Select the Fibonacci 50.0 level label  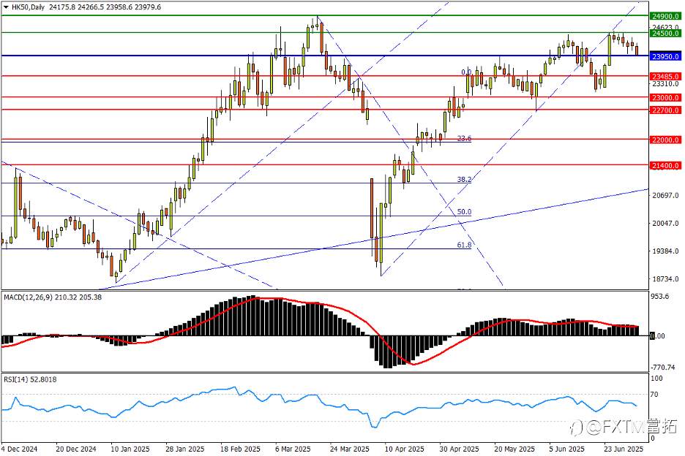(465, 212)
